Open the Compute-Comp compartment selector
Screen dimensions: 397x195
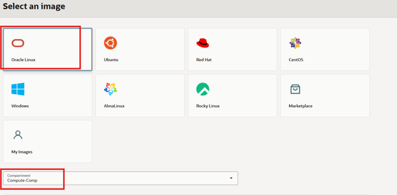(116, 178)
